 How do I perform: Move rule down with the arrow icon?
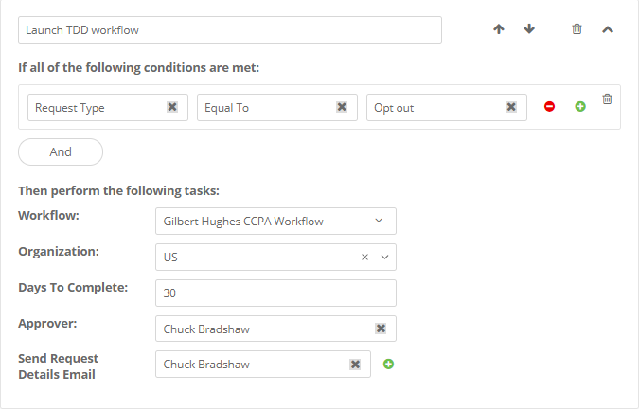[529, 29]
